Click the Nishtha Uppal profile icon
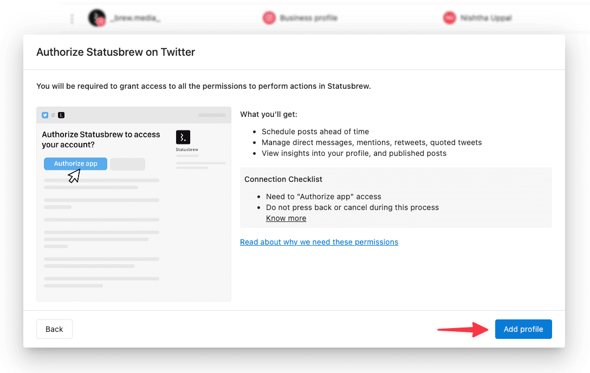The height and width of the screenshot is (373, 590). coord(449,18)
